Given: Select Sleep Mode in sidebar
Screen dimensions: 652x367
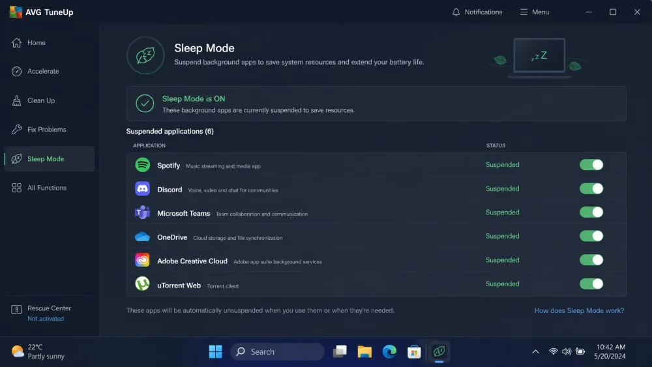Looking at the screenshot, I should click(x=49, y=159).
